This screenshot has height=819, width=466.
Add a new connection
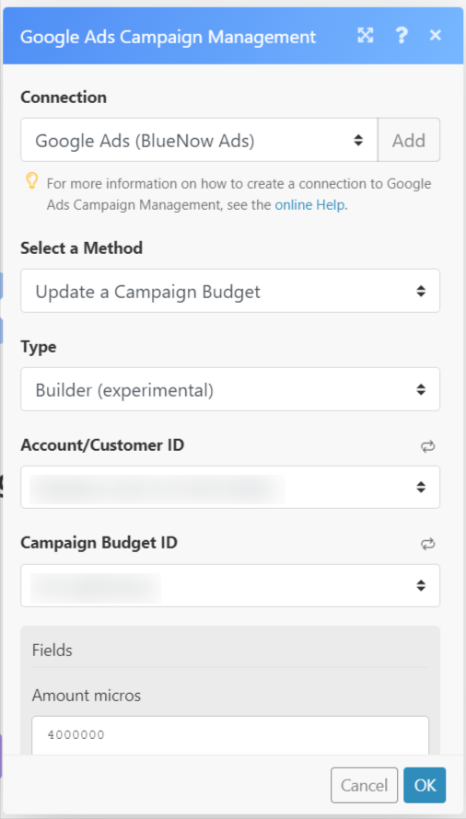tap(409, 140)
